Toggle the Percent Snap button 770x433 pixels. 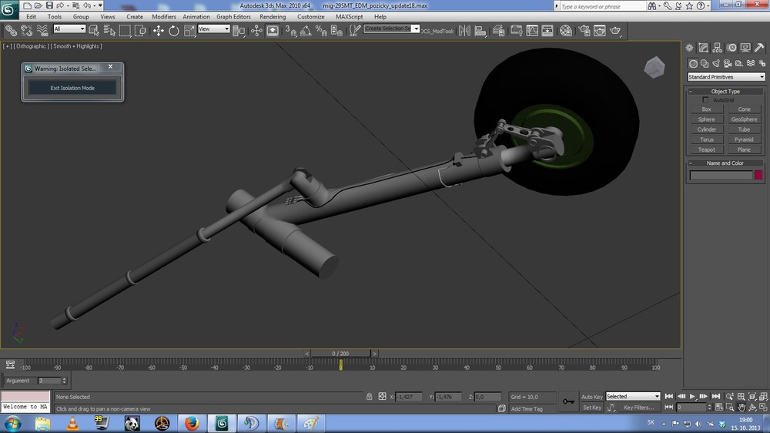pos(321,31)
